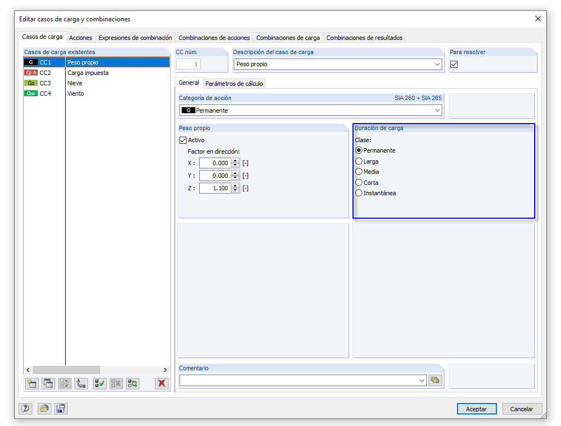
Task: Deselect all load cases icon
Action: pos(116,383)
